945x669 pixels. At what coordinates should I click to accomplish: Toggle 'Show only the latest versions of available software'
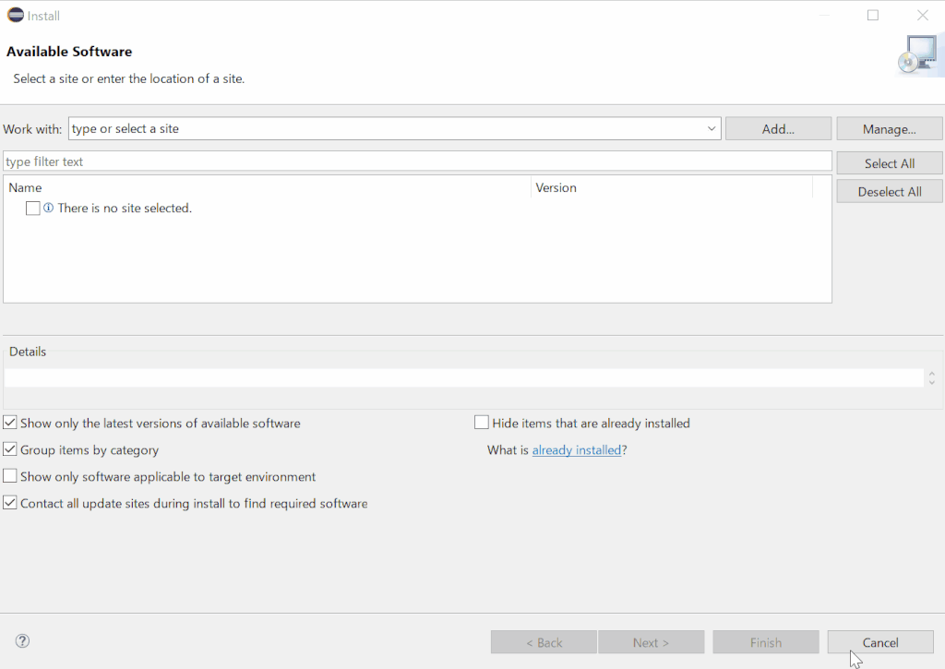coord(9,423)
